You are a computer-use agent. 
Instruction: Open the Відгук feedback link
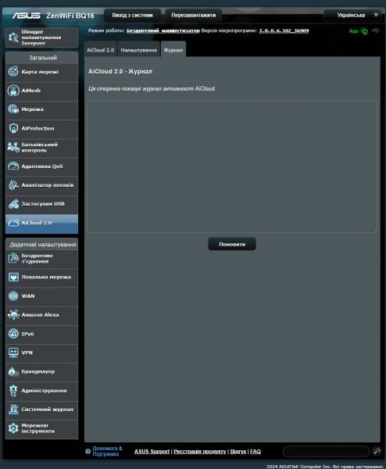[238, 451]
